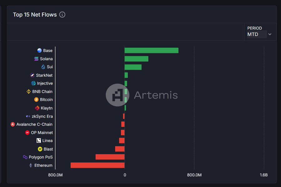Select the Injective green bar
The width and height of the screenshot is (281, 187).
click(x=126, y=83)
